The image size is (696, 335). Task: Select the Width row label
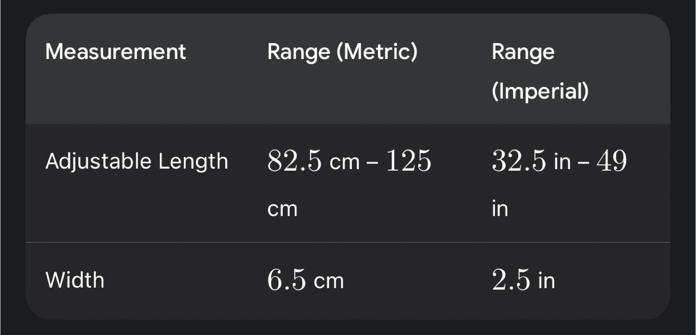pos(75,280)
